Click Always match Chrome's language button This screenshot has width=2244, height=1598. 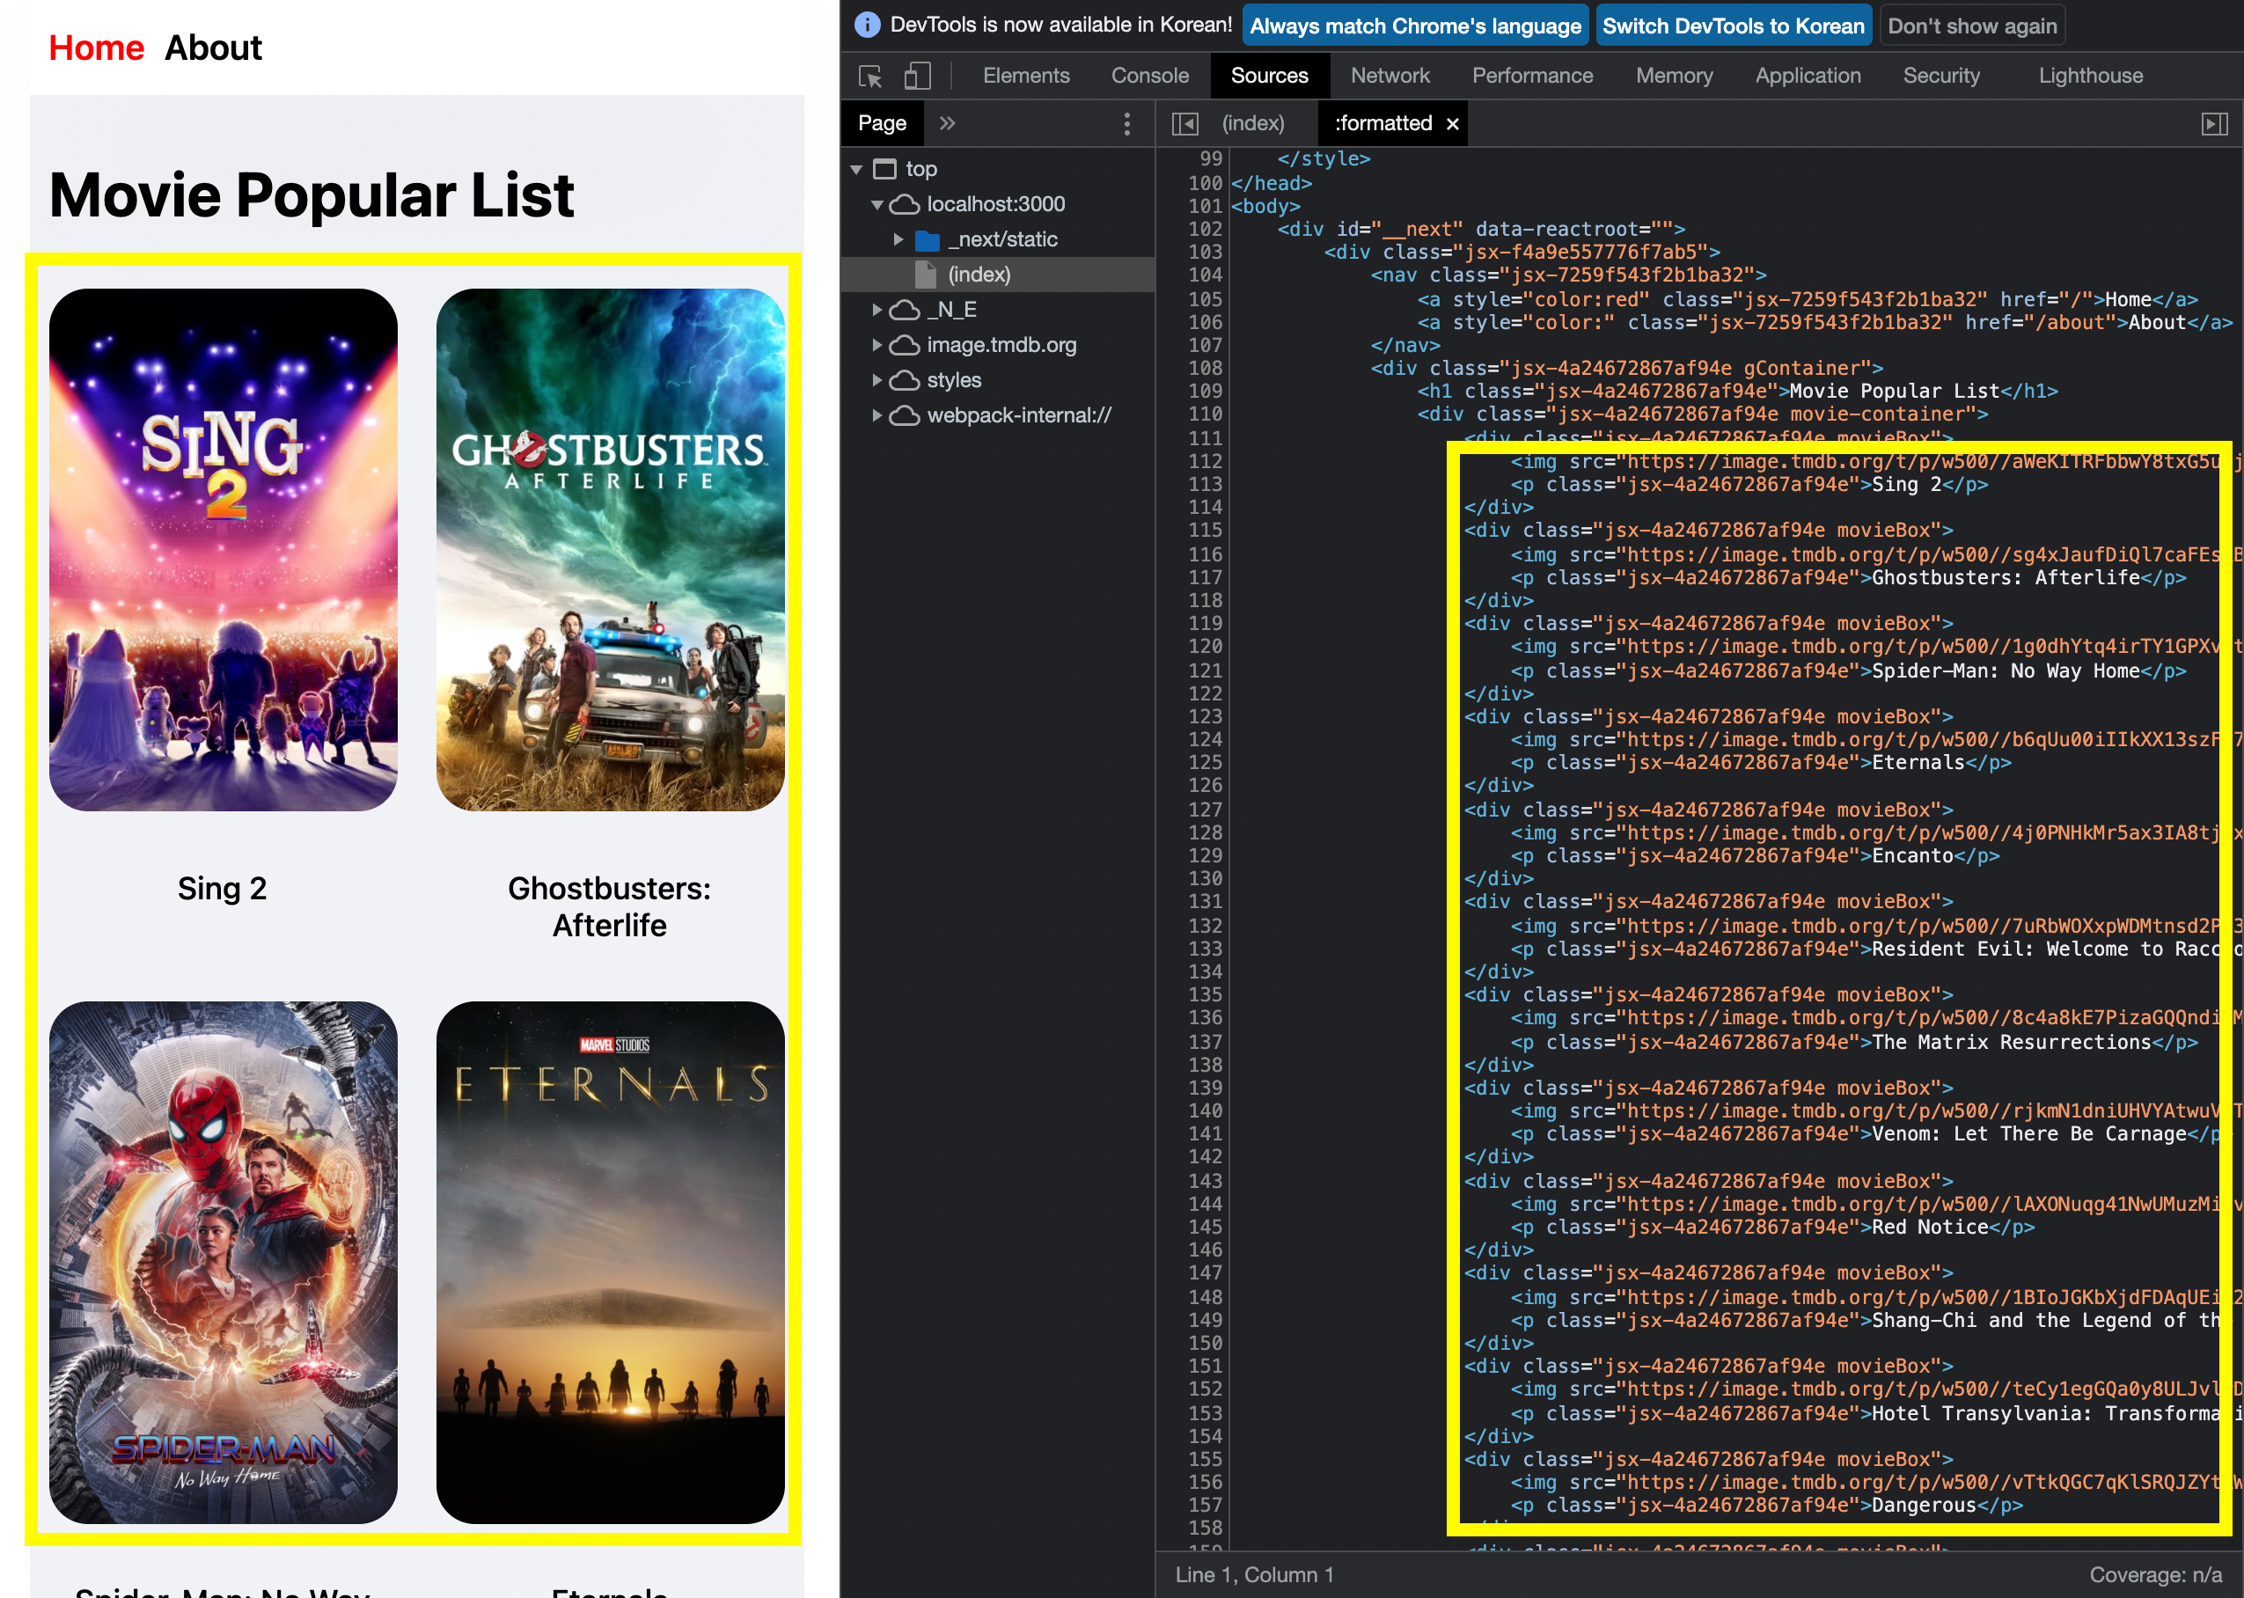[x=1415, y=26]
